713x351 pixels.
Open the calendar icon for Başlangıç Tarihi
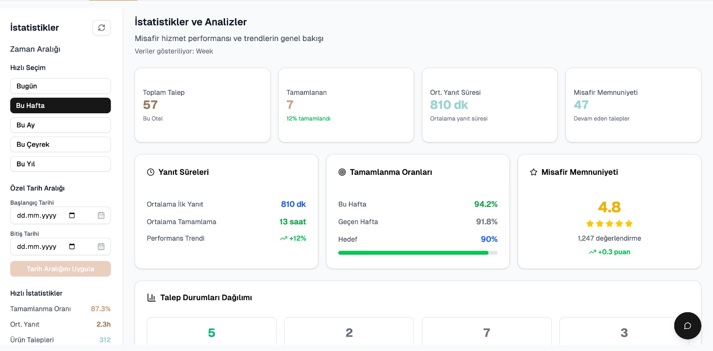(101, 215)
